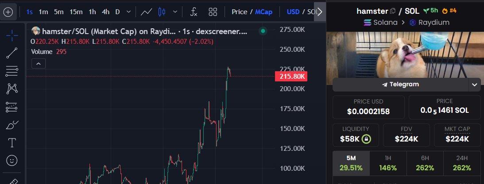Viewport: 484px width, 184px height.
Task: Click the MKT CAP $224K box
Action: click(457, 135)
